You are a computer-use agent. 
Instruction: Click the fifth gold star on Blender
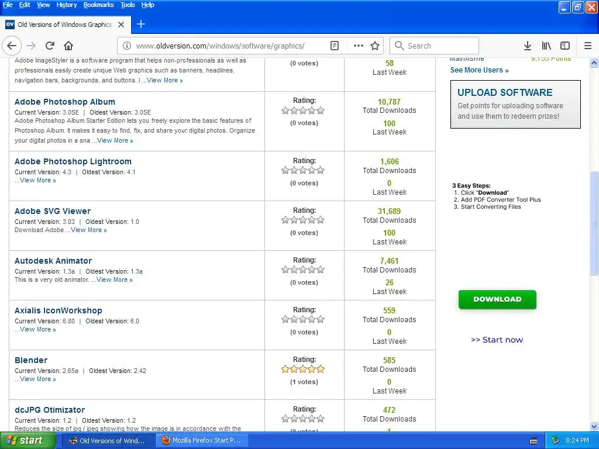pos(321,369)
